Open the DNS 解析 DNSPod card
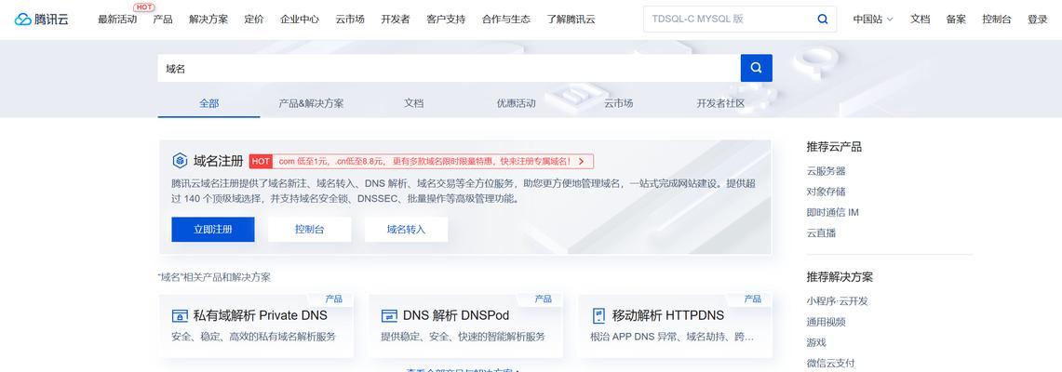Viewport: 1062px width, 372px height. tap(465, 325)
